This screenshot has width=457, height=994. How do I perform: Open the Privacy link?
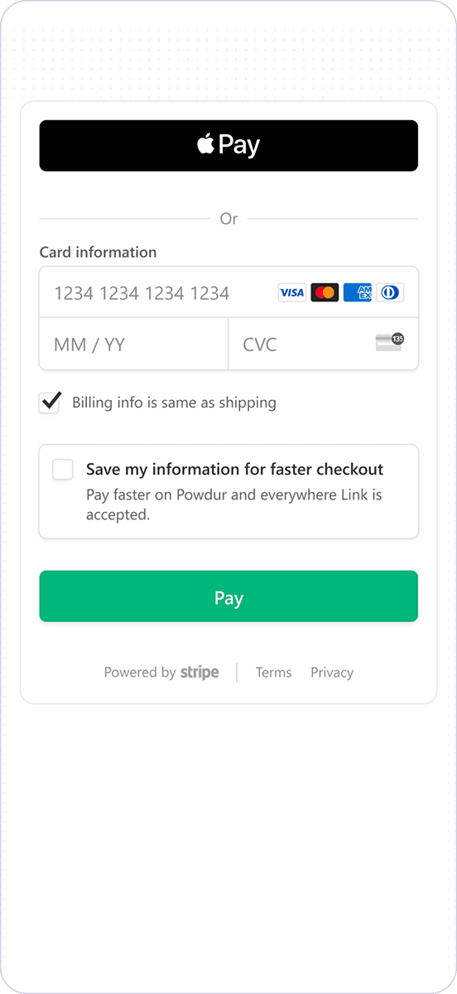332,673
